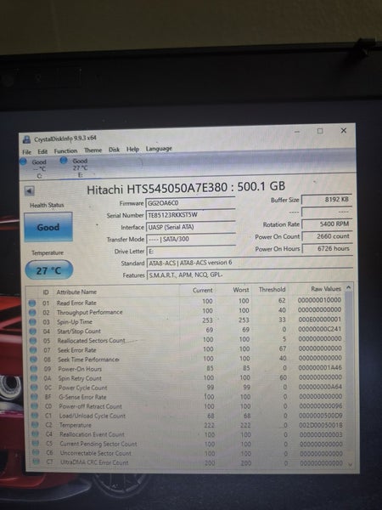Click the Drive Letter field

191,251
